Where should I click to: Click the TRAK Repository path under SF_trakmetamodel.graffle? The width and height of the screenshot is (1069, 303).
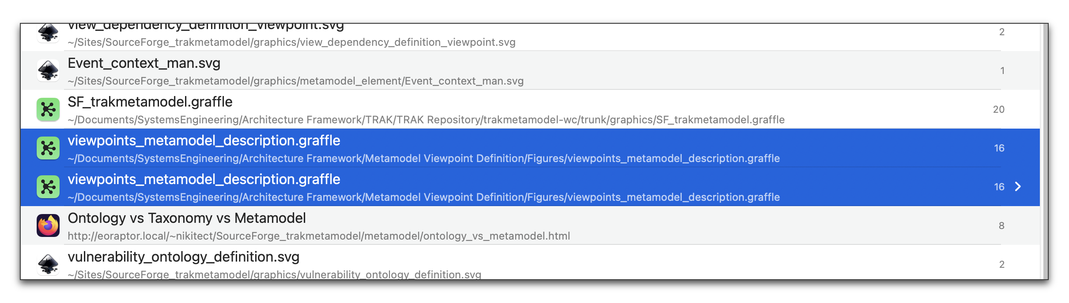coord(426,120)
